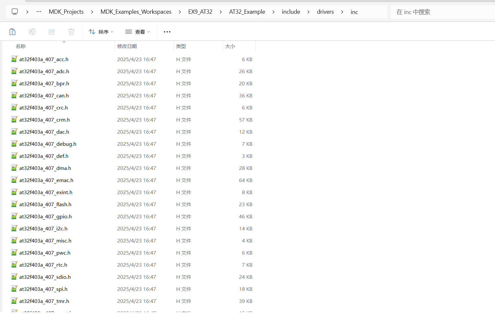Select file icon of at32f403a_407_crc.h

point(14,108)
